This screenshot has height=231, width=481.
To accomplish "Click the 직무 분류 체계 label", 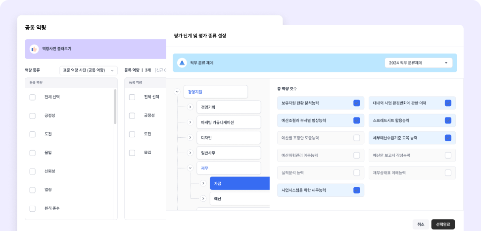I will (x=202, y=63).
